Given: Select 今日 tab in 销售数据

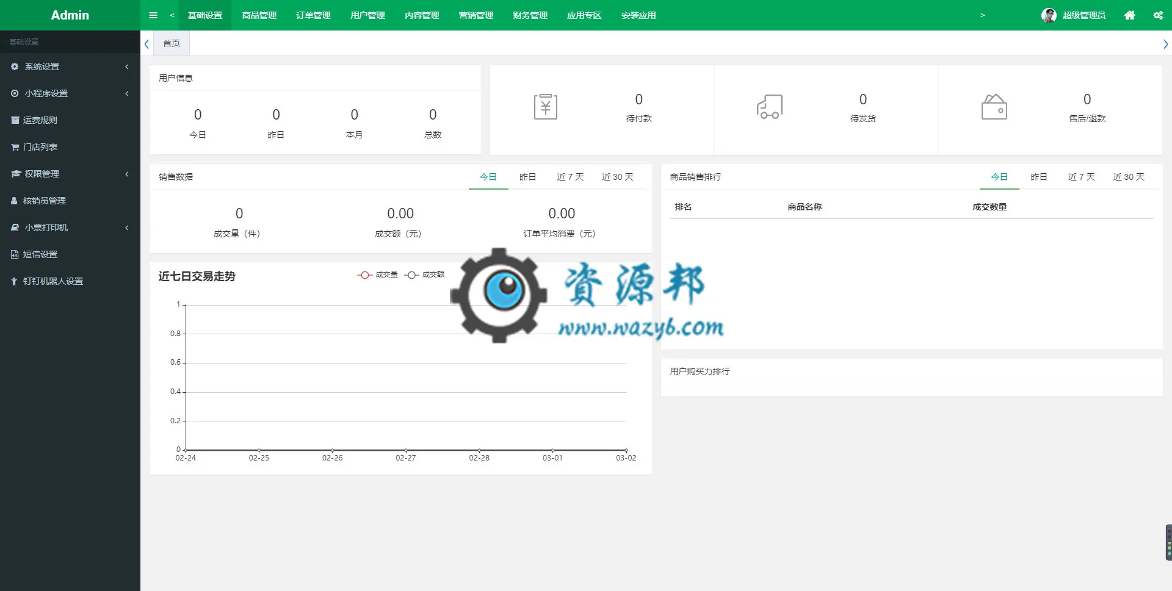Looking at the screenshot, I should coord(488,177).
